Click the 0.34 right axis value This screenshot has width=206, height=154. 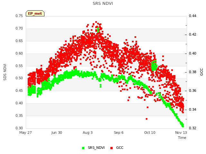click(x=192, y=109)
